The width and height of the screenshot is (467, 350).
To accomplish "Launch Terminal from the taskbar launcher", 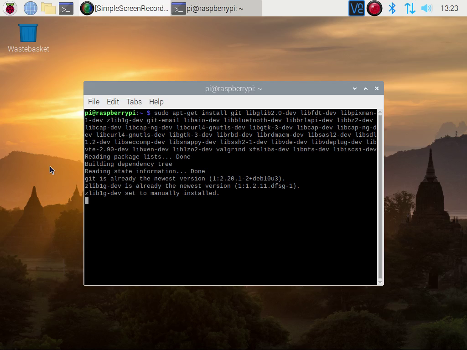I will point(66,8).
